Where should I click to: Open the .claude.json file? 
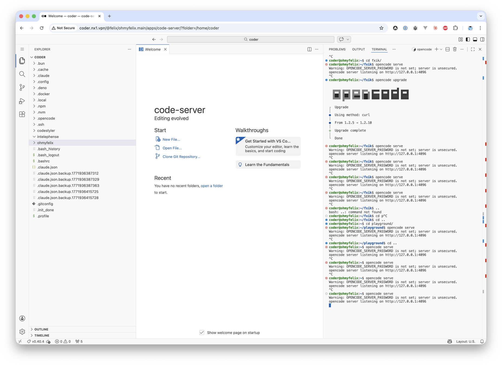coord(82,167)
